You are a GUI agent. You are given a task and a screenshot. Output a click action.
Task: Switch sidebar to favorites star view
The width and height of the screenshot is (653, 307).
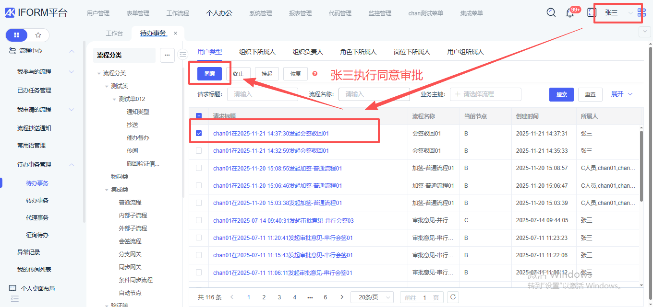[x=38, y=35]
